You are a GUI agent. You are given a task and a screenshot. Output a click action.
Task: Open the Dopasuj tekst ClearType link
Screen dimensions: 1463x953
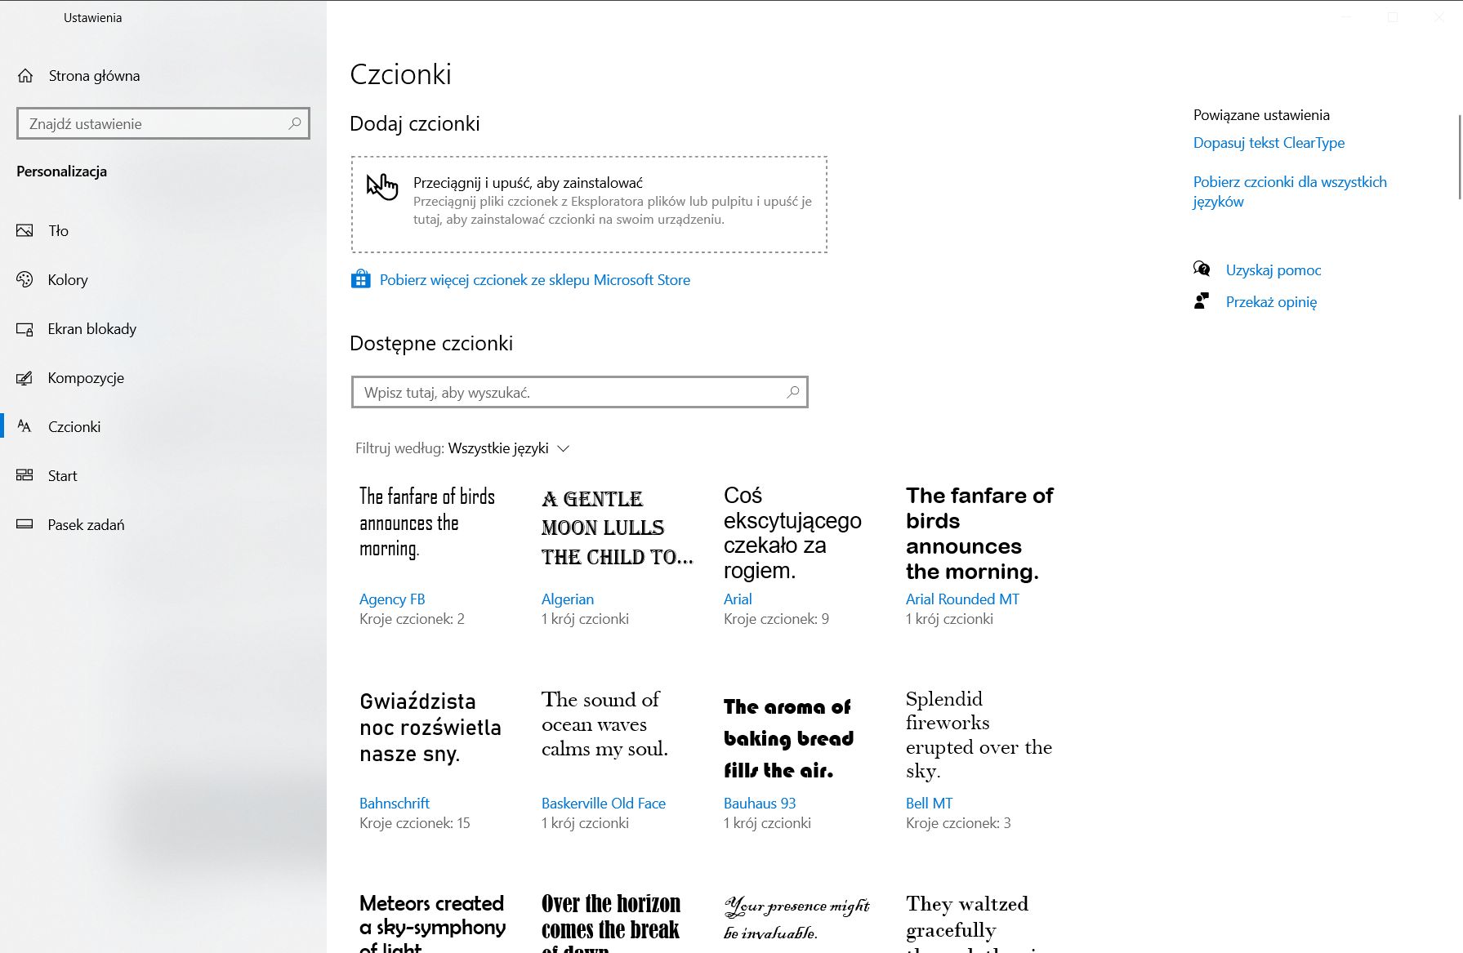(x=1267, y=142)
